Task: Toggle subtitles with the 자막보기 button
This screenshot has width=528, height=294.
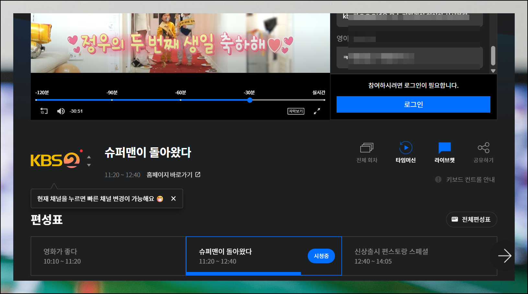Action: tap(296, 111)
